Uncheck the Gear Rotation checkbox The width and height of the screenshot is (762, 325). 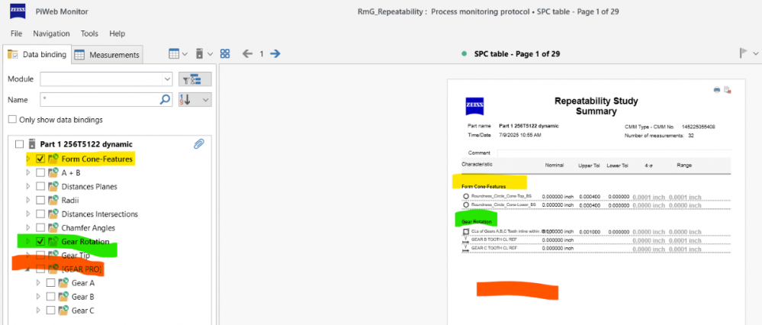tap(41, 241)
